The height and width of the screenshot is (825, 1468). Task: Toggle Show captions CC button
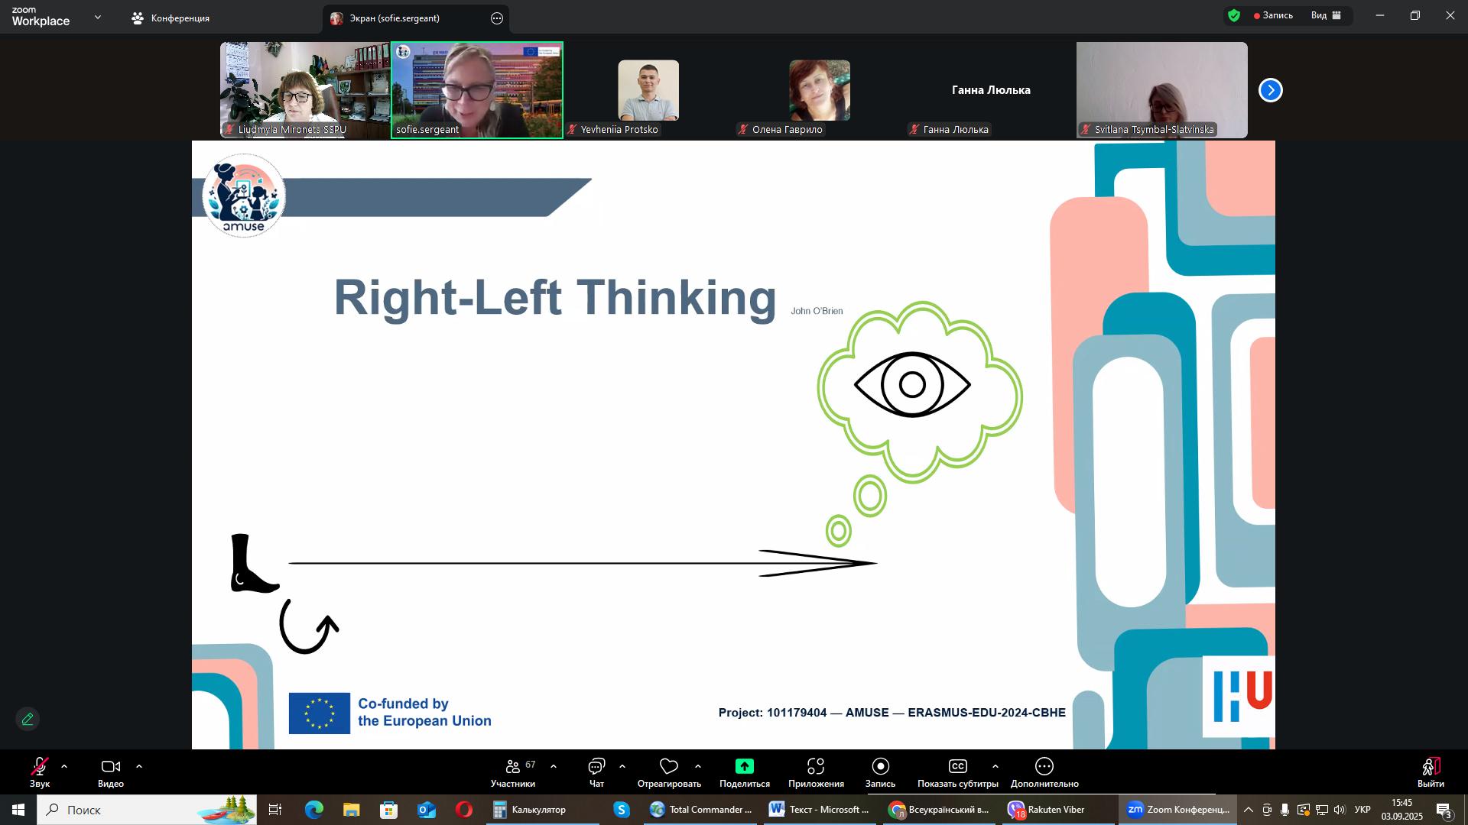(x=957, y=767)
